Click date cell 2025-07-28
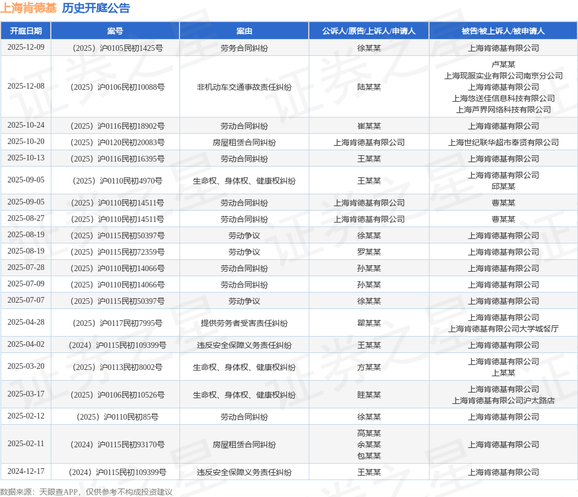 [26, 267]
